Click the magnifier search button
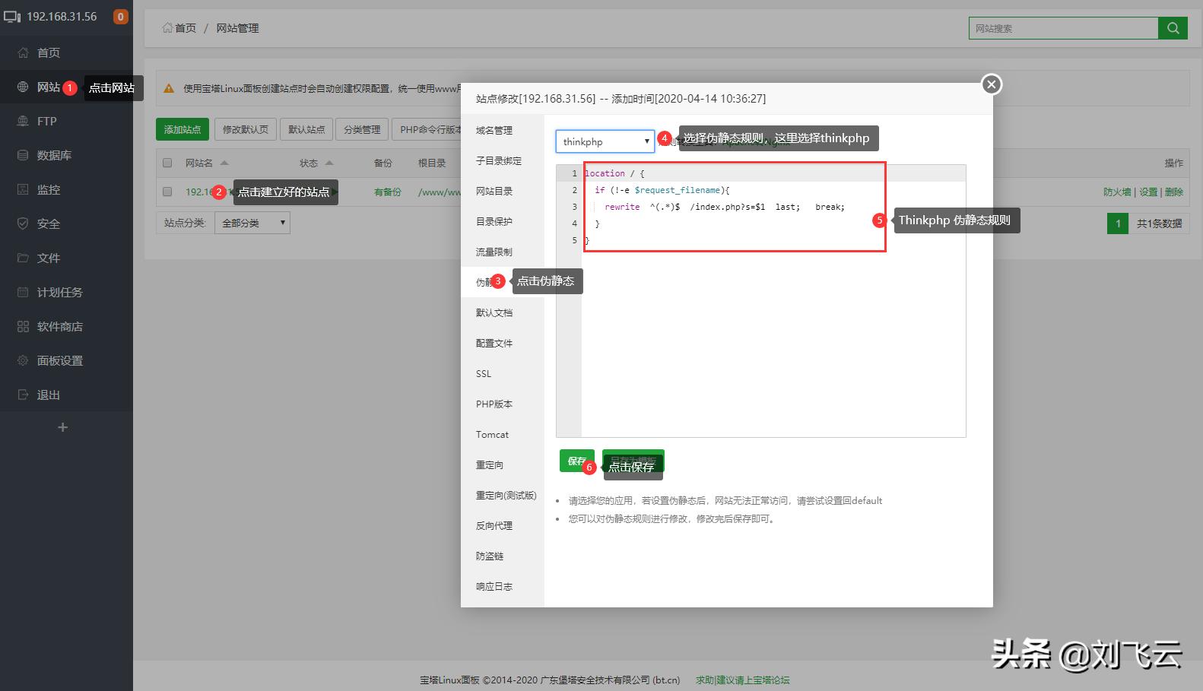Image resolution: width=1203 pixels, height=691 pixels. pyautogui.click(x=1173, y=28)
